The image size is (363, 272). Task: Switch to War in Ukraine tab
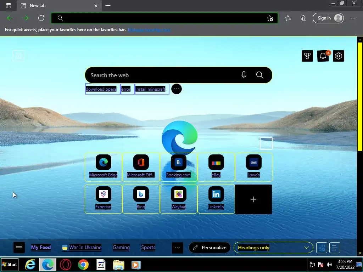click(82, 247)
